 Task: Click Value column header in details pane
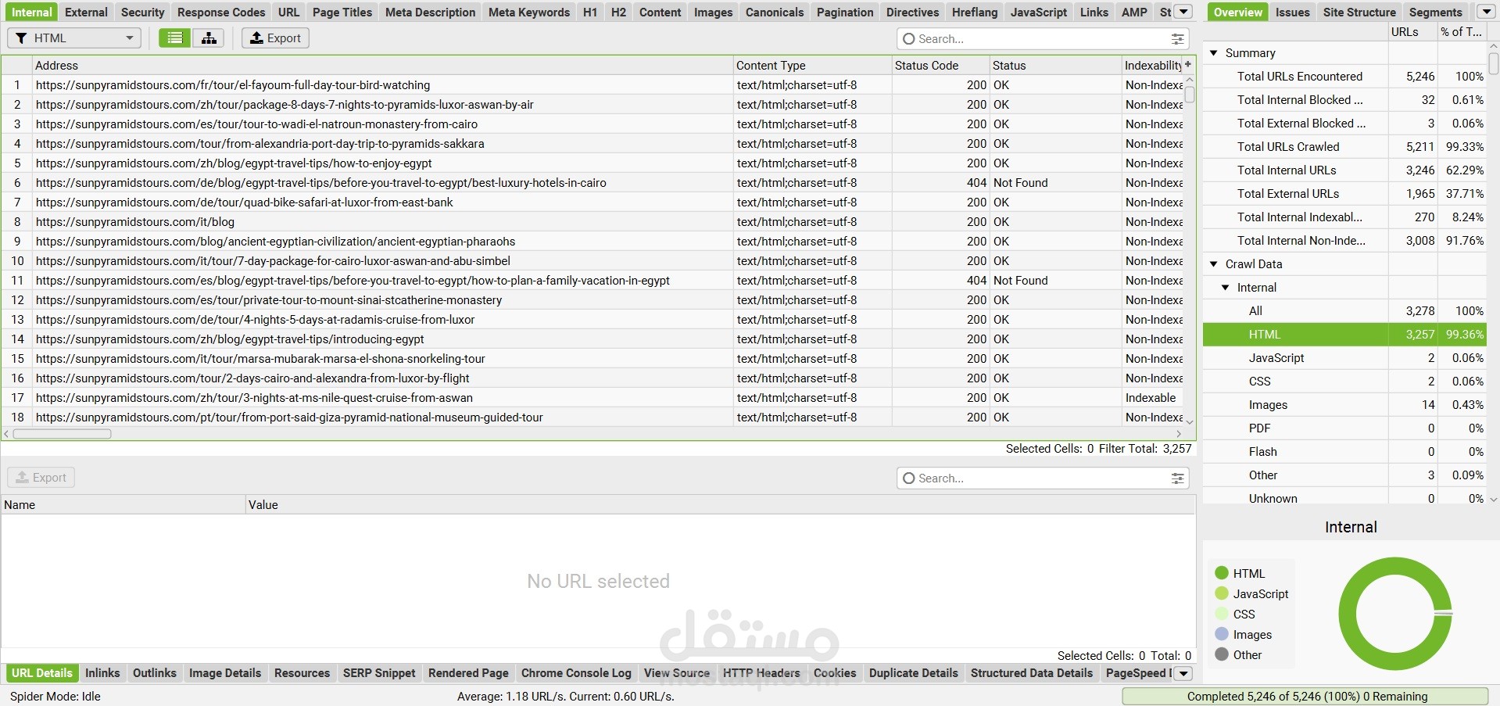[720, 505]
